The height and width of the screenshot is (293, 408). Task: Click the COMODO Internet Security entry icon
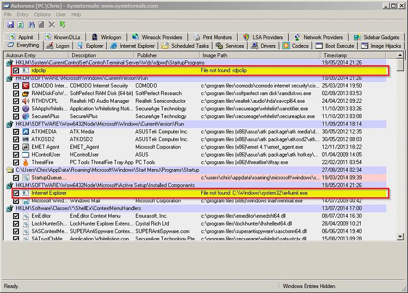click(x=26, y=85)
